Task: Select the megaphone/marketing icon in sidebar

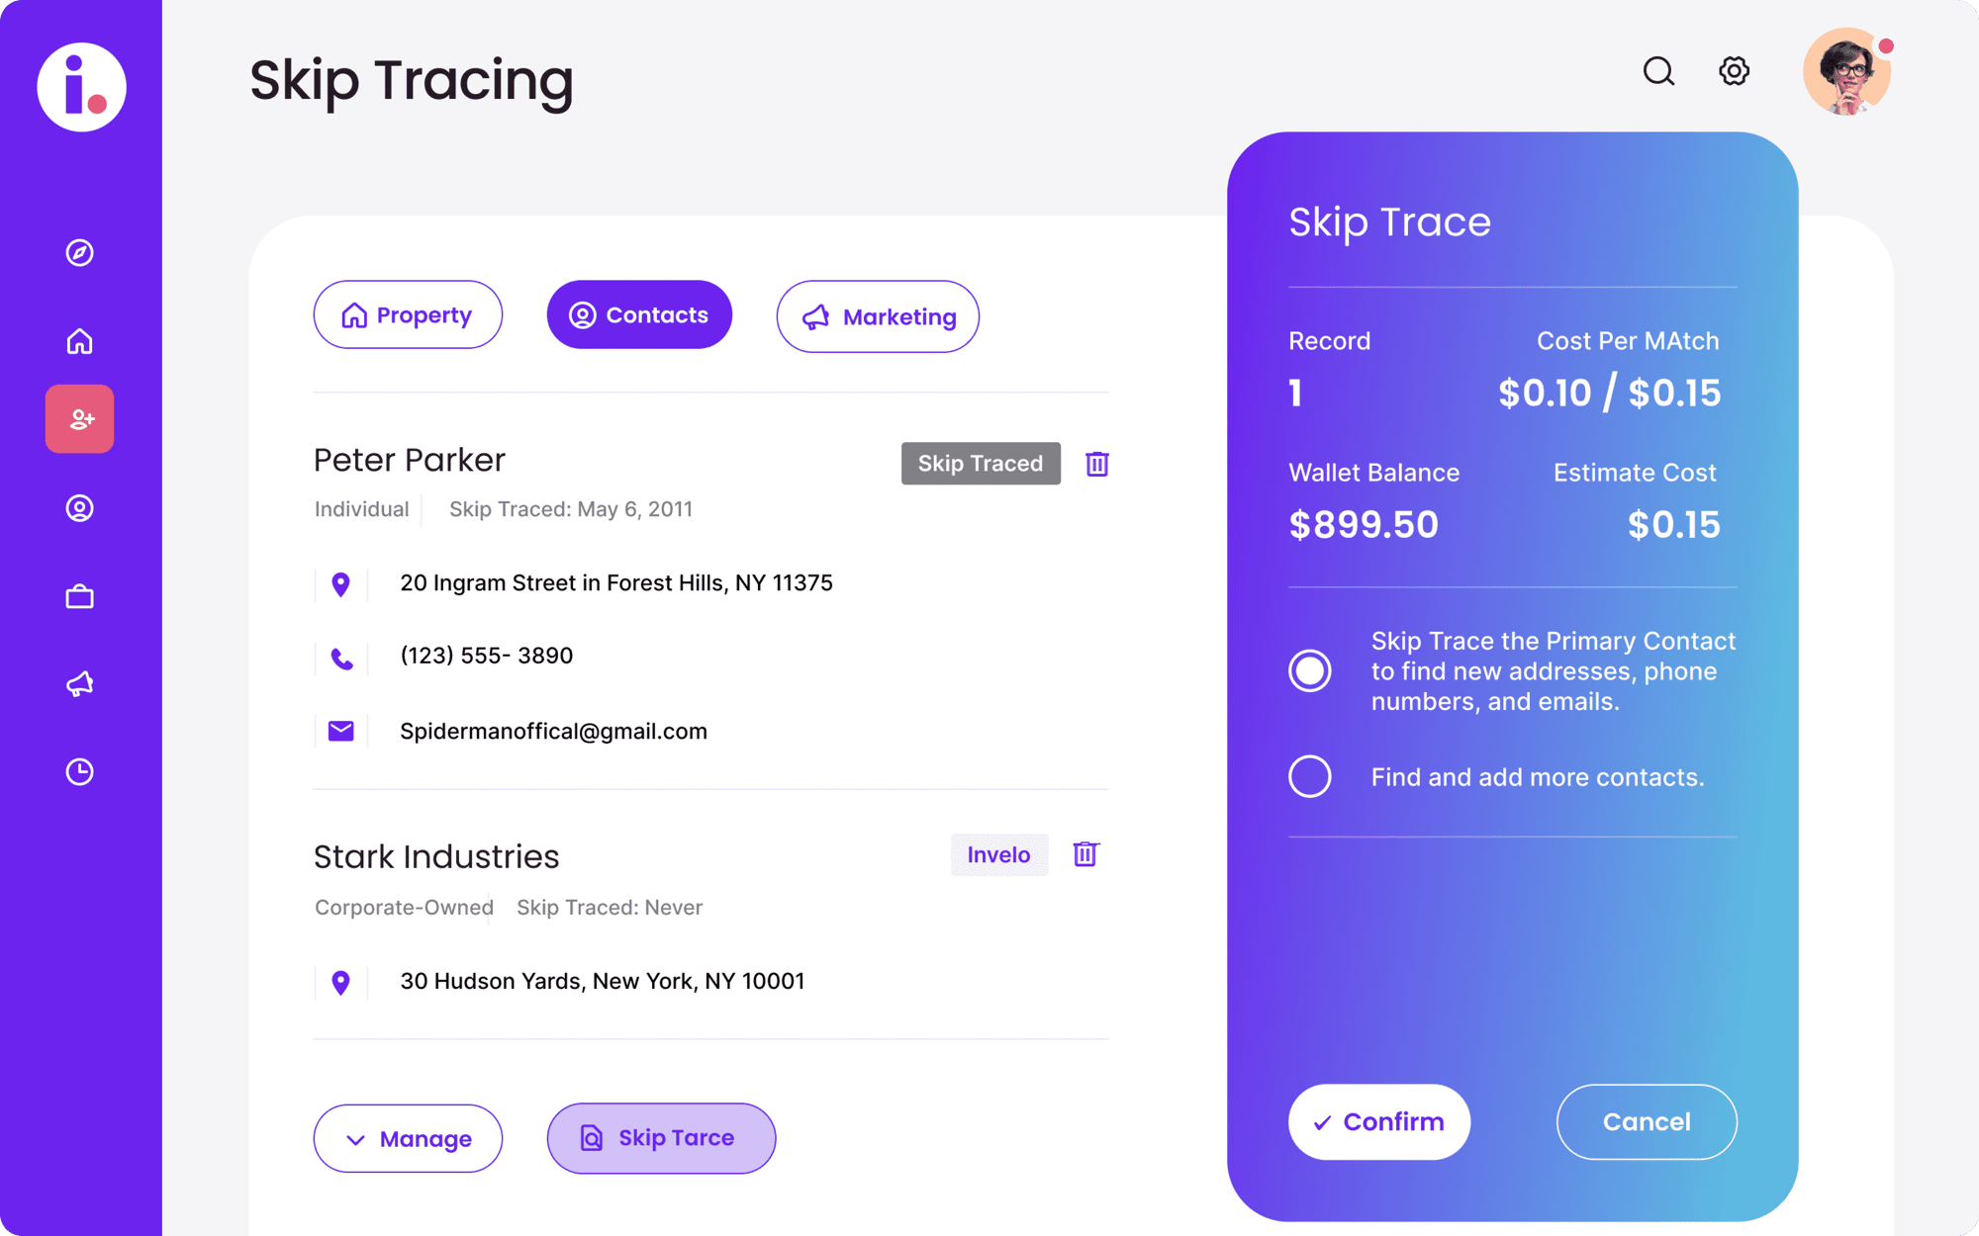Action: click(80, 683)
